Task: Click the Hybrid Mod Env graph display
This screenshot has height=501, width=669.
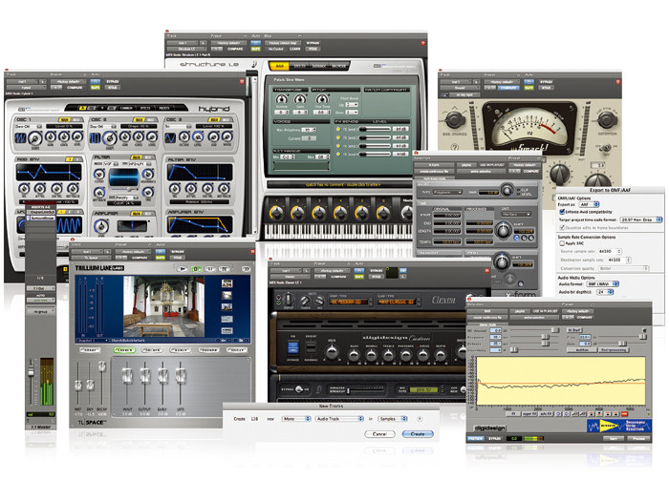Action: [x=48, y=173]
